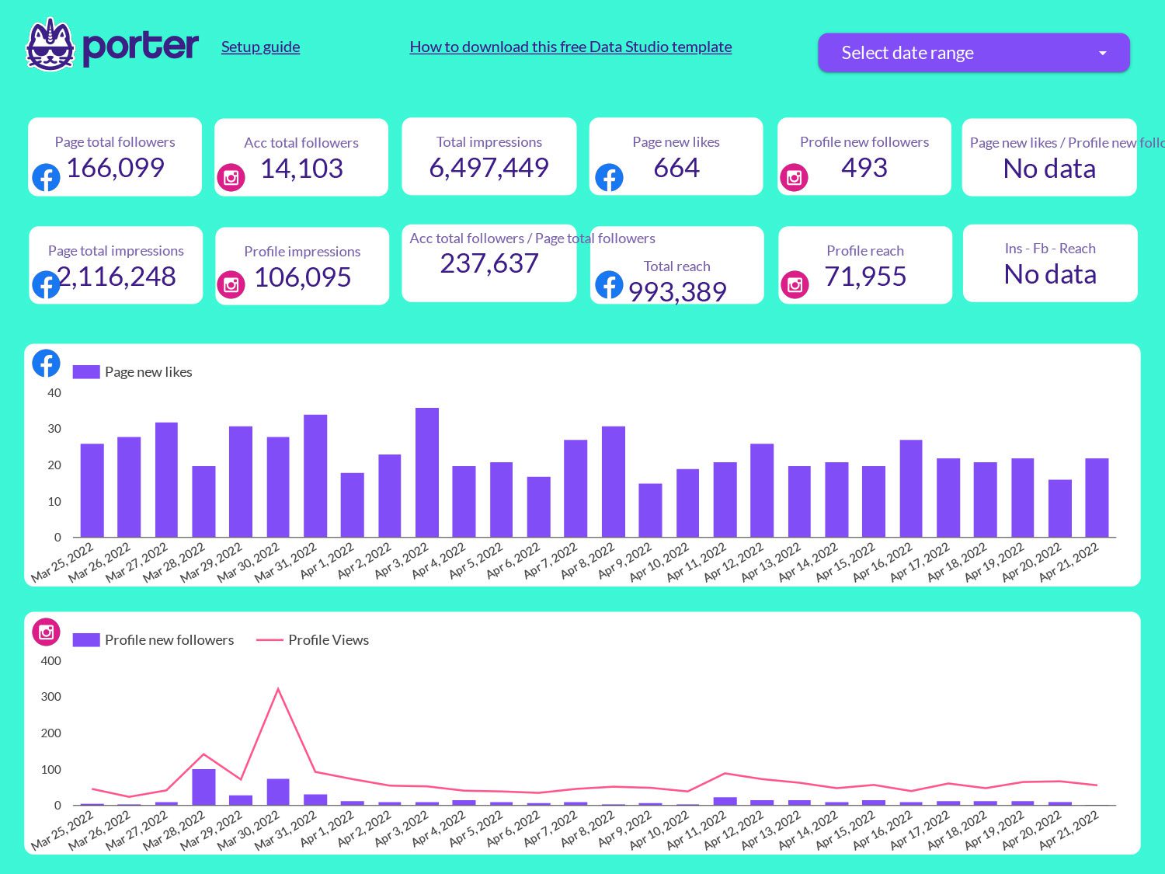This screenshot has height=874, width=1165.
Task: Click the Instagram icon on Profile new followers card
Action: (795, 177)
